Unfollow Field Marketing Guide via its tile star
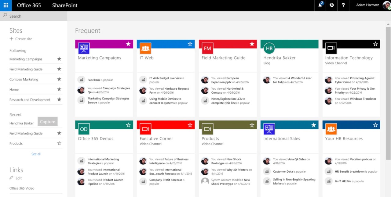Screen dimensions: 391x197 pyautogui.click(x=252, y=44)
